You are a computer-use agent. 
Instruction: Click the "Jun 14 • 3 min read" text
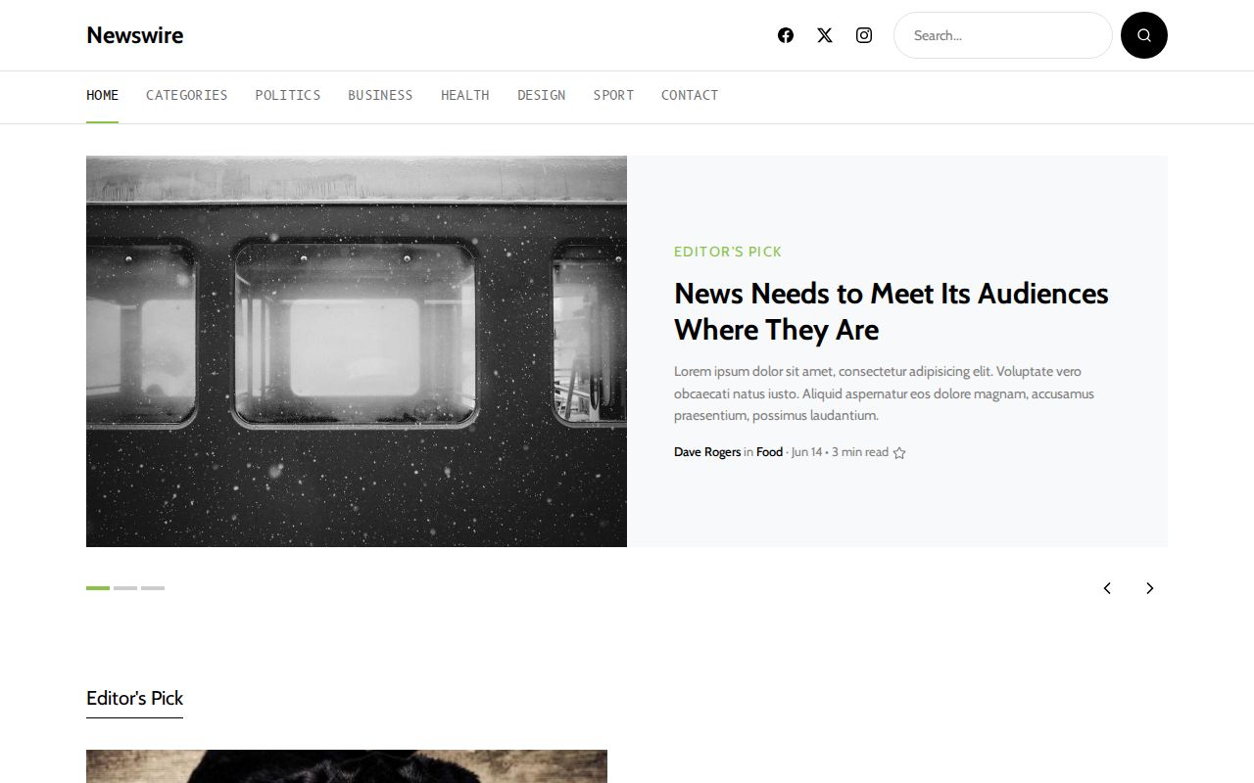point(840,452)
